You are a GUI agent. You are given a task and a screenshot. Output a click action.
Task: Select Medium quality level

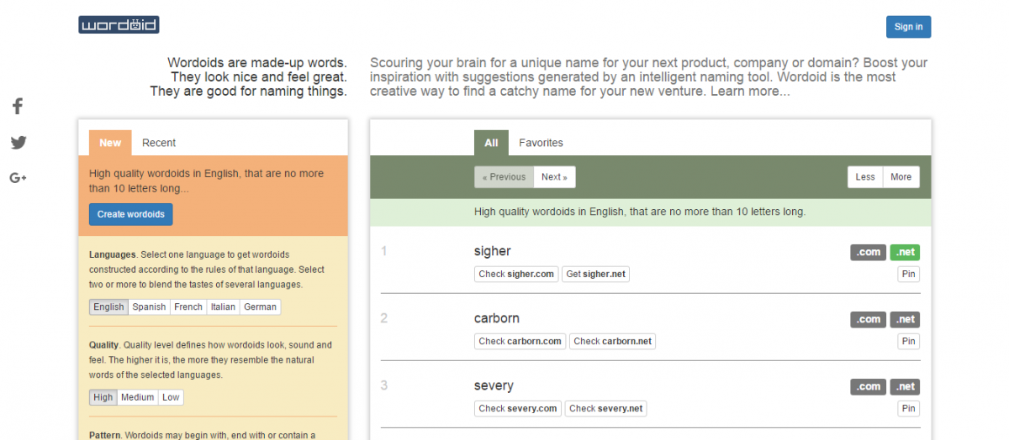pyautogui.click(x=137, y=398)
